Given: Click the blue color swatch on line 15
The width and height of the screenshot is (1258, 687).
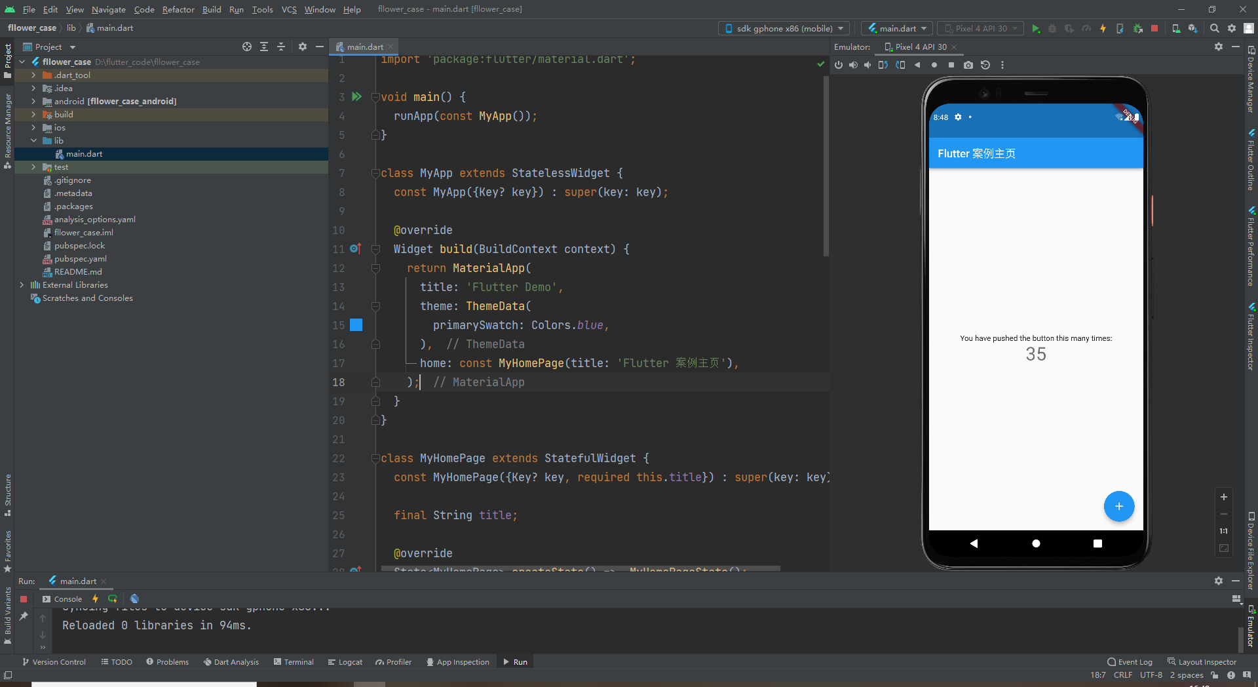Looking at the screenshot, I should tap(356, 325).
